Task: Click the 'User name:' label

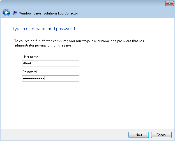Action: click(x=31, y=57)
